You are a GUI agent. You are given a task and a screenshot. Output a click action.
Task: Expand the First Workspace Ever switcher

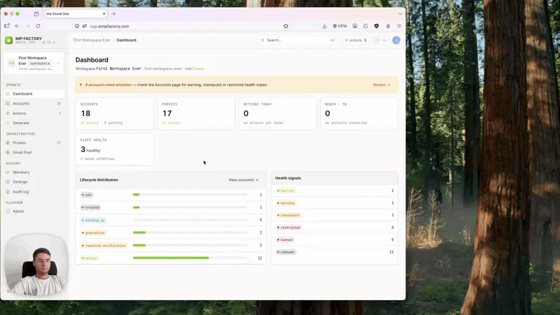click(34, 63)
